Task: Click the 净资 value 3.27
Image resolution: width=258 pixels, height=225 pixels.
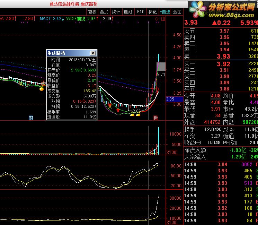Action: [x=216, y=136]
